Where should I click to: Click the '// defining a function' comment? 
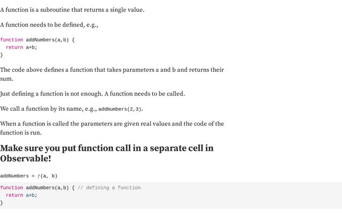pos(109,187)
